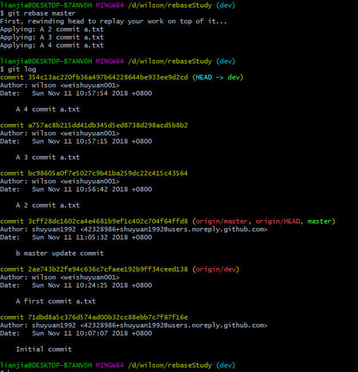
Task: Click commit hash a757ac8b215dd41db345d5ed8738d298acd5b8b2
Action: (108, 125)
